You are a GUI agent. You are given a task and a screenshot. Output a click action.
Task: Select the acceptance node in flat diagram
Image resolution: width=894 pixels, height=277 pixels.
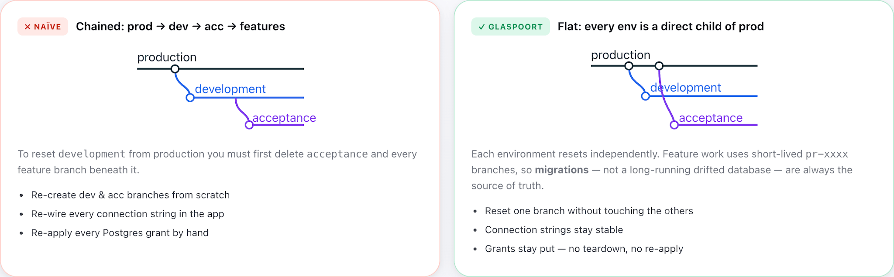(674, 125)
